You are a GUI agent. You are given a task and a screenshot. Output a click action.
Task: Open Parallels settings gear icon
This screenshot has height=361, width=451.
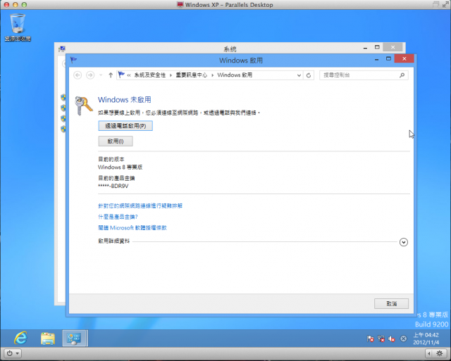(x=440, y=353)
